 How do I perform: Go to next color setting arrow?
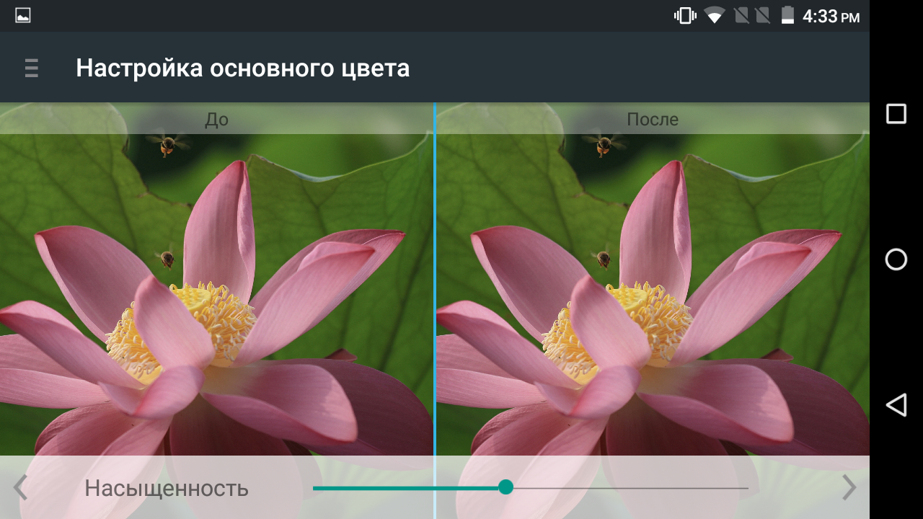coord(849,487)
